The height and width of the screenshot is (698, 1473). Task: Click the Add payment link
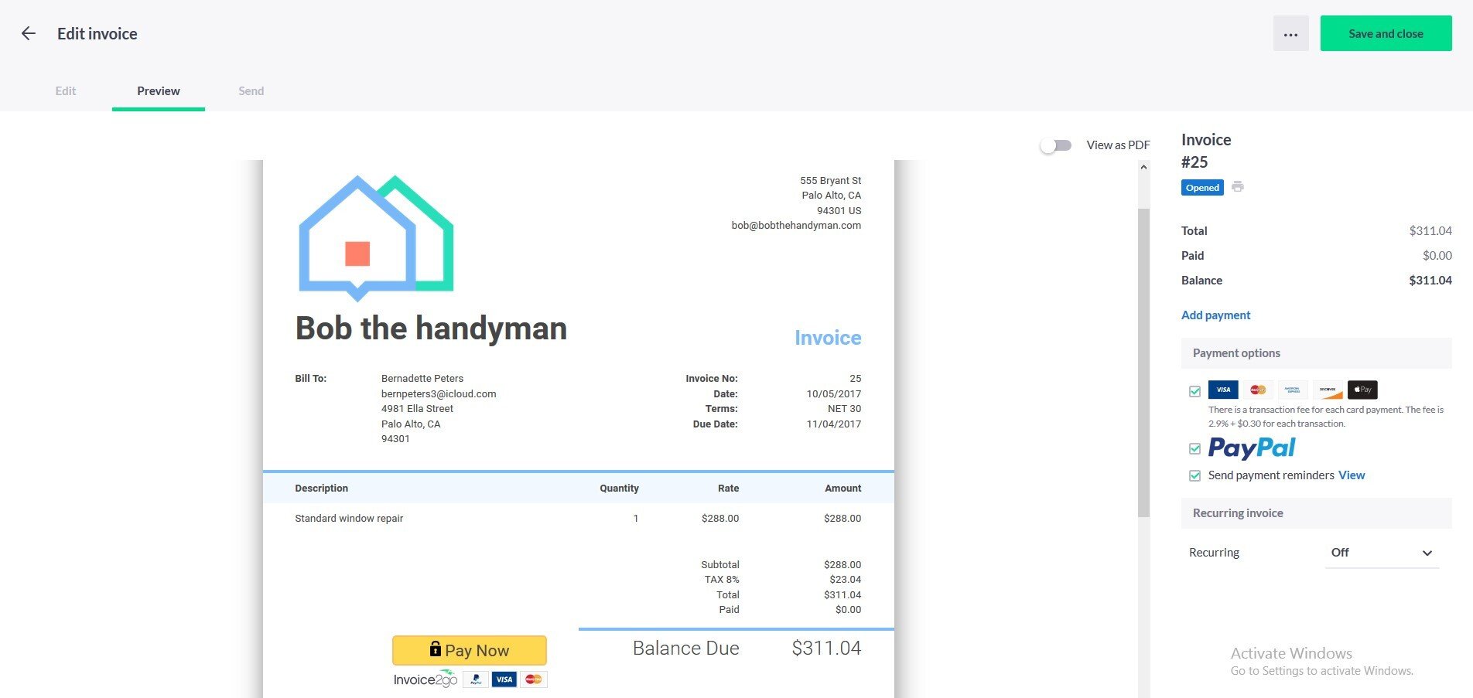click(1215, 315)
